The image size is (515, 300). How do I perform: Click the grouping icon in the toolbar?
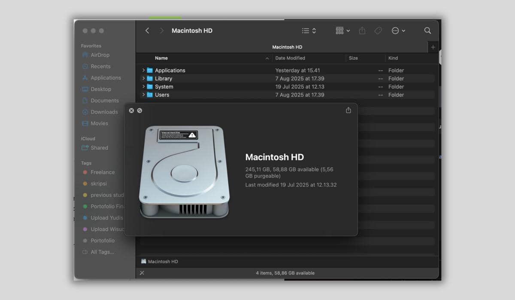click(x=340, y=31)
